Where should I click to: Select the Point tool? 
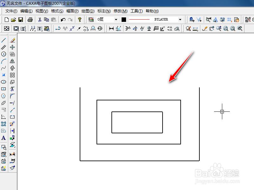[3, 75]
